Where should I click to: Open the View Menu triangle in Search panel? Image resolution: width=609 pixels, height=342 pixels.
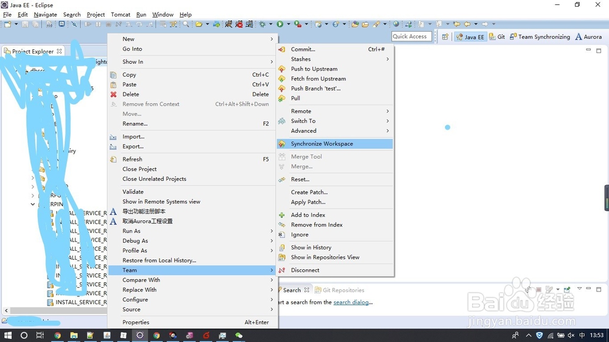point(579,289)
